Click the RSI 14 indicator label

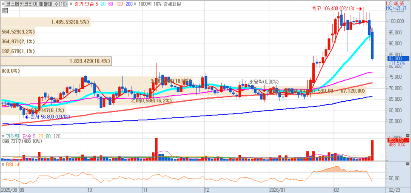(12, 165)
